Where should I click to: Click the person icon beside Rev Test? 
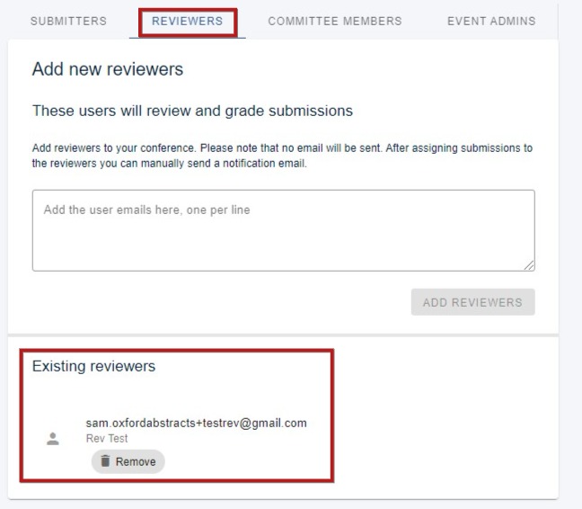[53, 439]
